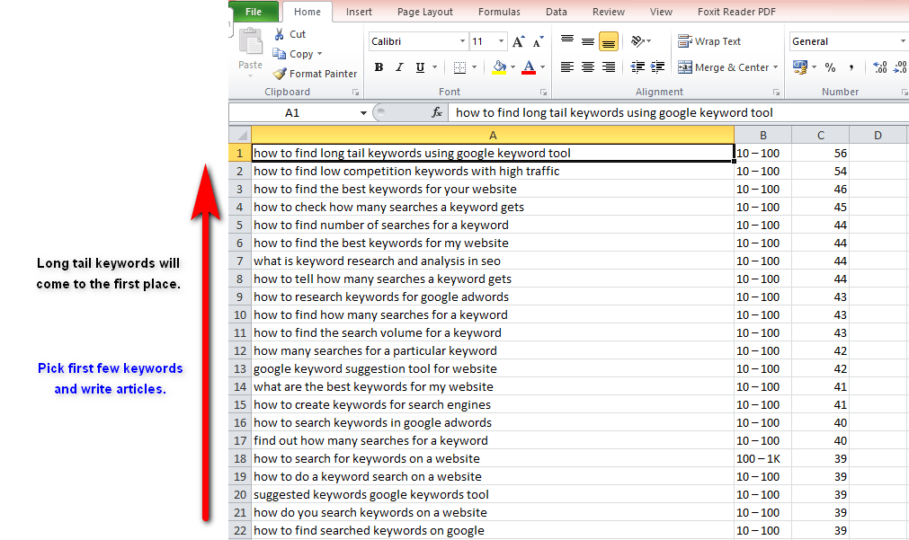Viewport: 909px width, 540px height.
Task: Click Increase Decimal icon
Action: (880, 67)
